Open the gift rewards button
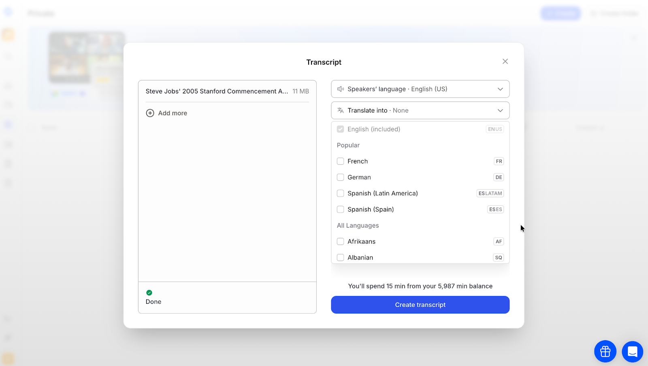Image resolution: width=648 pixels, height=366 pixels. (605, 351)
